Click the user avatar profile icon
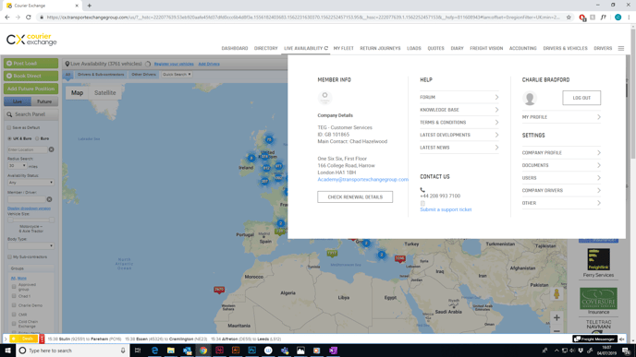636x357 pixels. pos(530,98)
